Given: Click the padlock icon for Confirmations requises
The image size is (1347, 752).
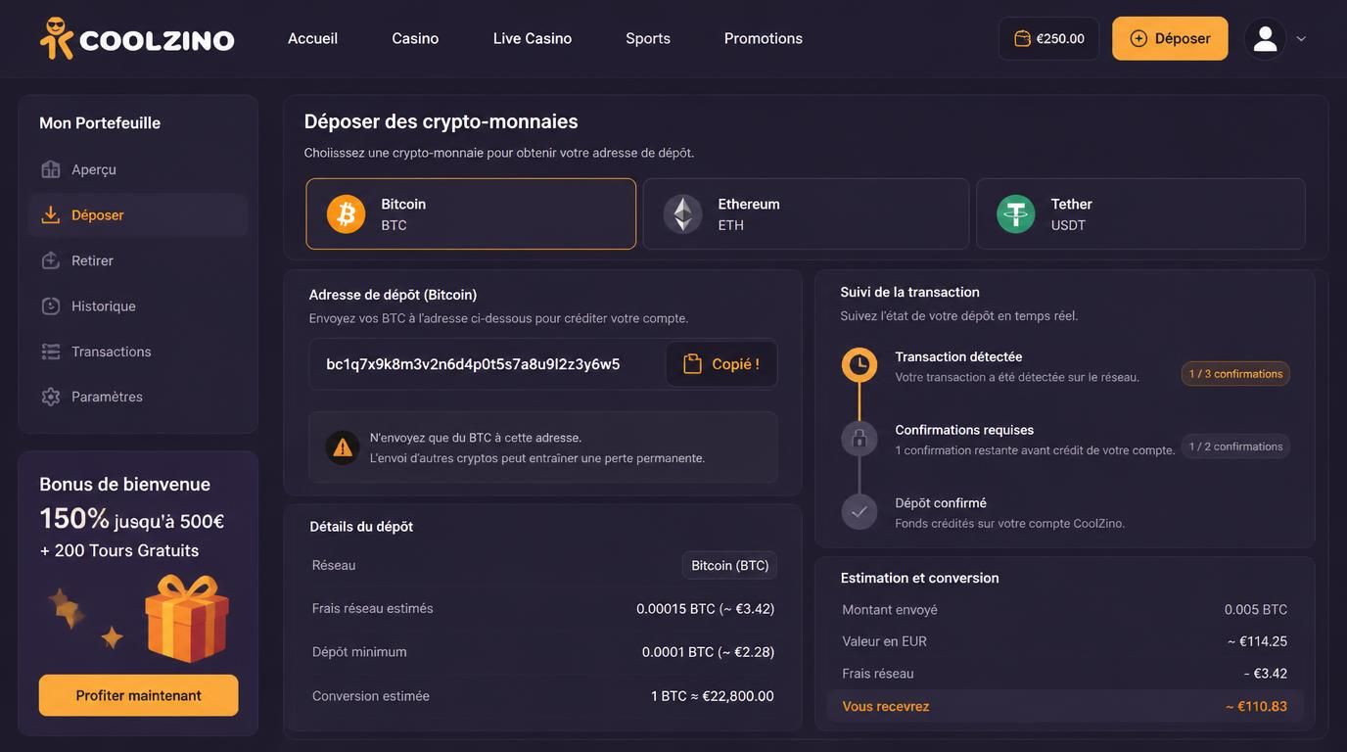Looking at the screenshot, I should [859, 438].
